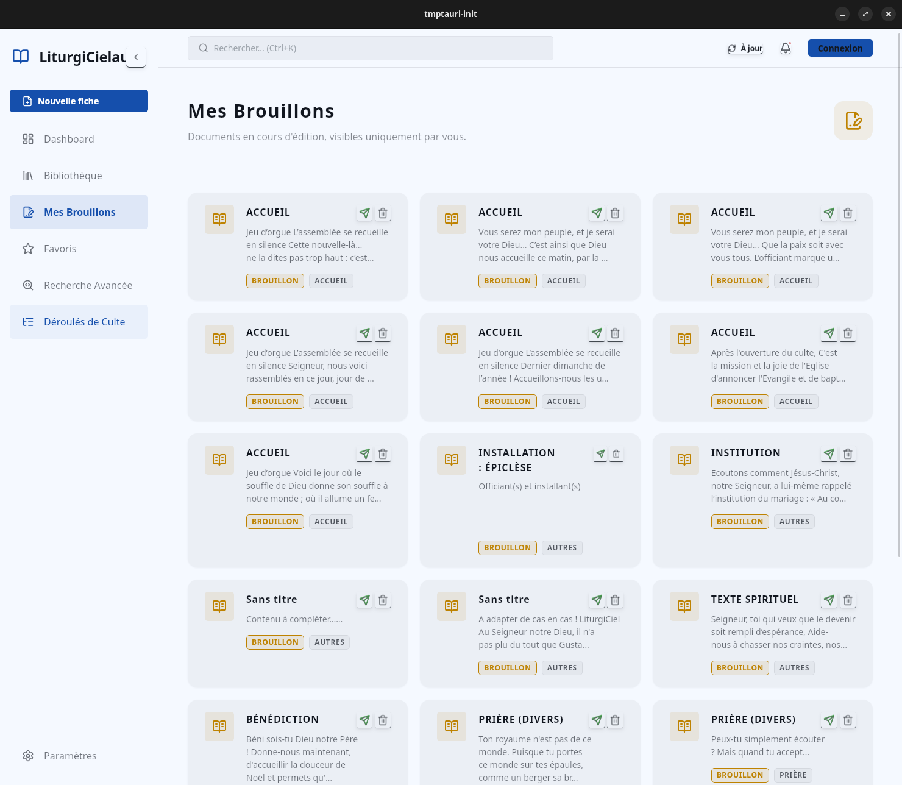Create a Nouvelle fiche
This screenshot has height=785, width=902.
click(79, 101)
